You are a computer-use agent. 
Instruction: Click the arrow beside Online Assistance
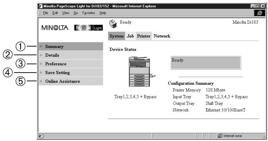click(41, 81)
